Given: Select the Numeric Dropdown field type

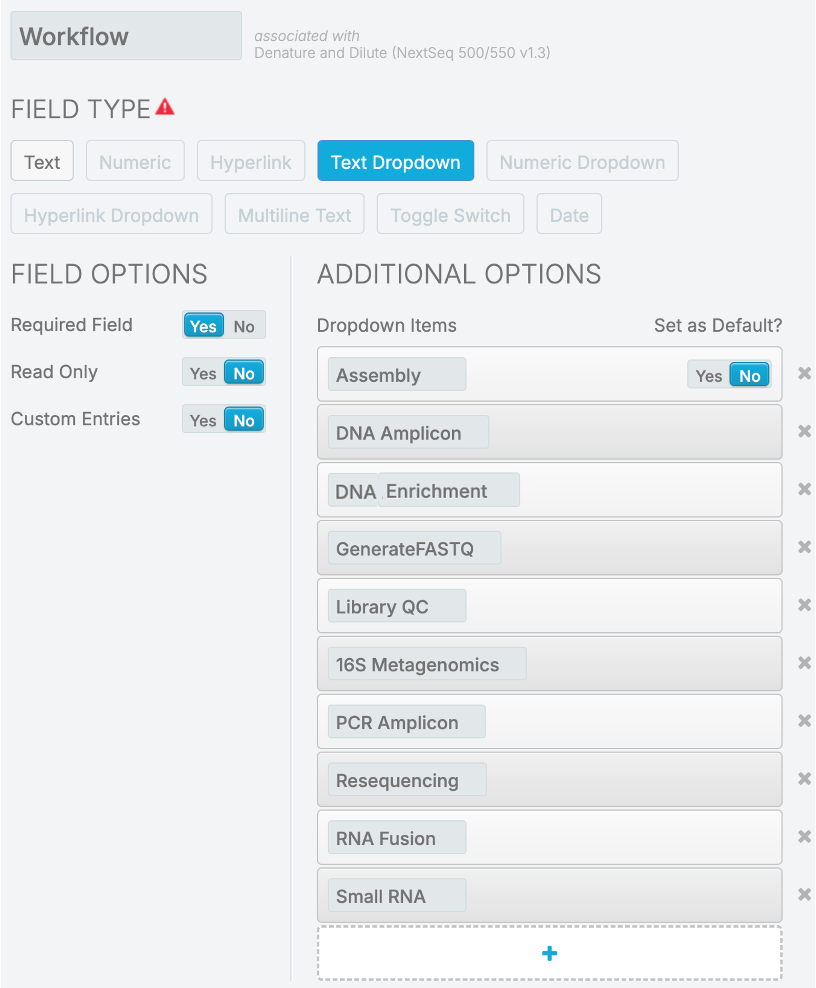Looking at the screenshot, I should coord(582,161).
